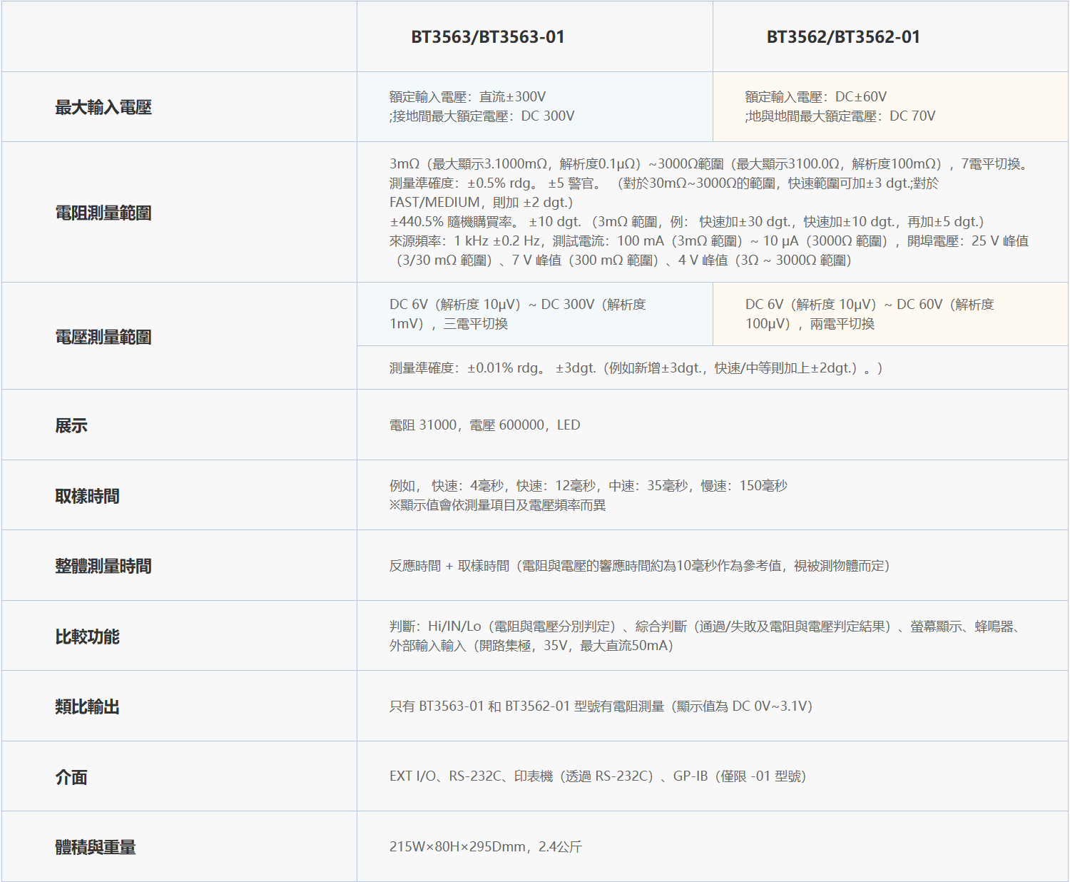This screenshot has width=1070, height=882.
Task: Click the line starting ±440.5% 隨機購買率
Action: pos(687,221)
